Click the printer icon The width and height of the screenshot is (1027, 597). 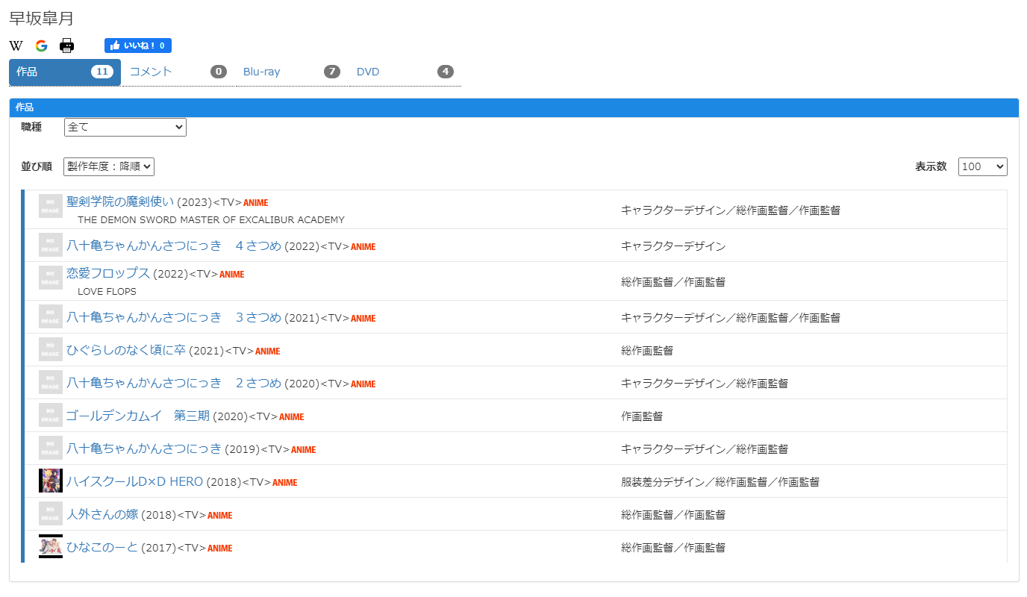click(67, 46)
